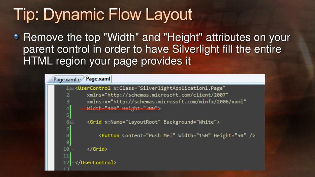The image size is (315, 177).
Task: Switch to the Page.xaml.cs tab
Action: tap(67, 80)
